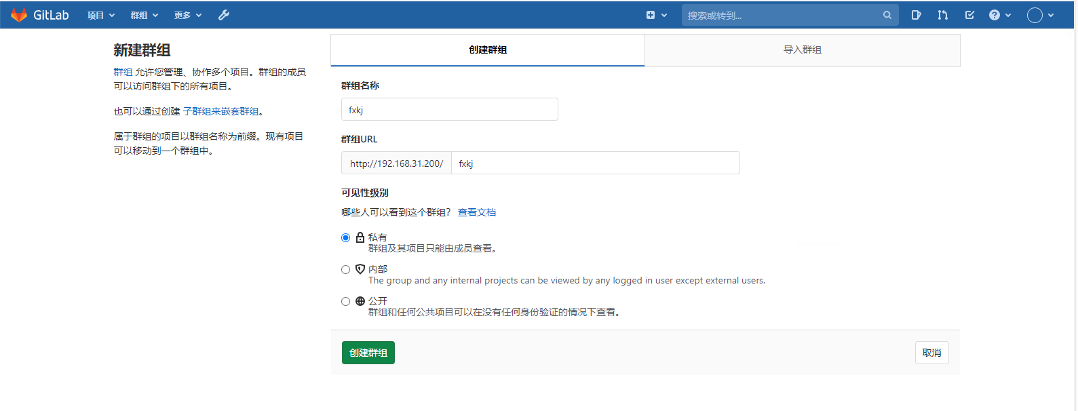This screenshot has width=1078, height=411.
Task: Click the GitLab wordmark text
Action: click(51, 15)
